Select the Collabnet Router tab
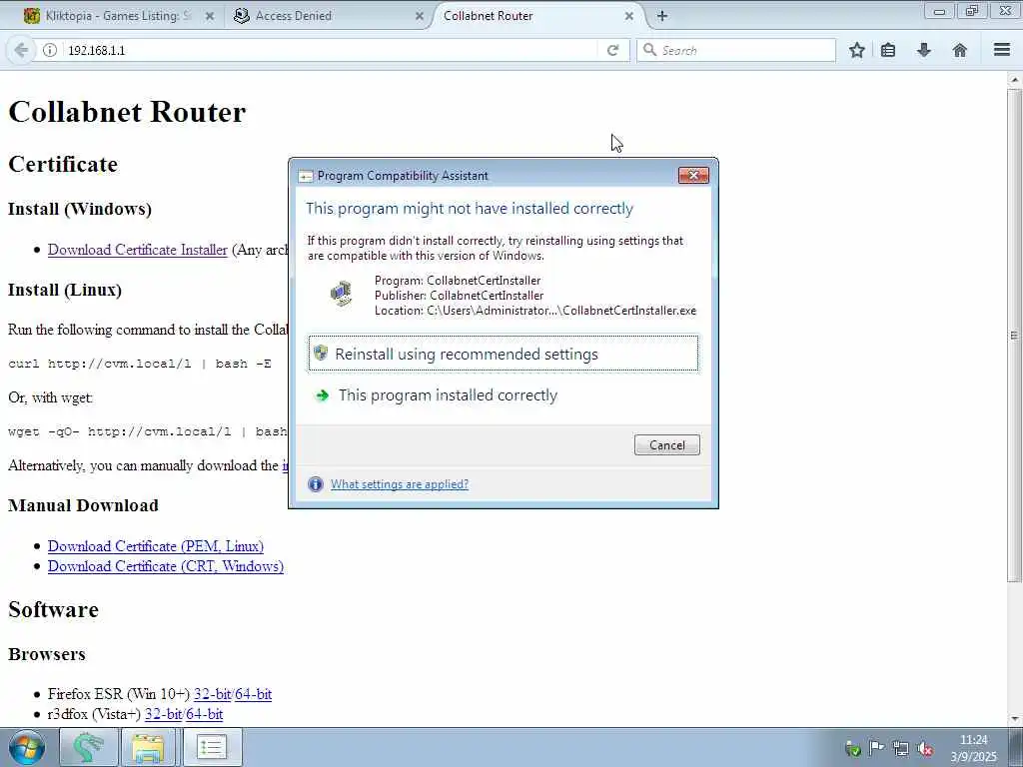The height and width of the screenshot is (767, 1023). pos(536,16)
